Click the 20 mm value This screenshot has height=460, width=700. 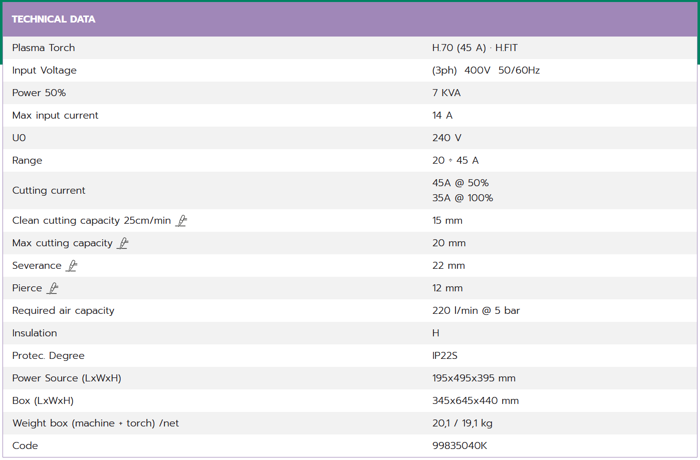pos(449,243)
